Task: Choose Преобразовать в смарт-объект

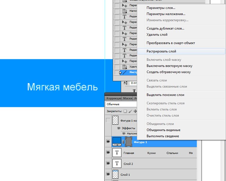Action: pos(171,43)
